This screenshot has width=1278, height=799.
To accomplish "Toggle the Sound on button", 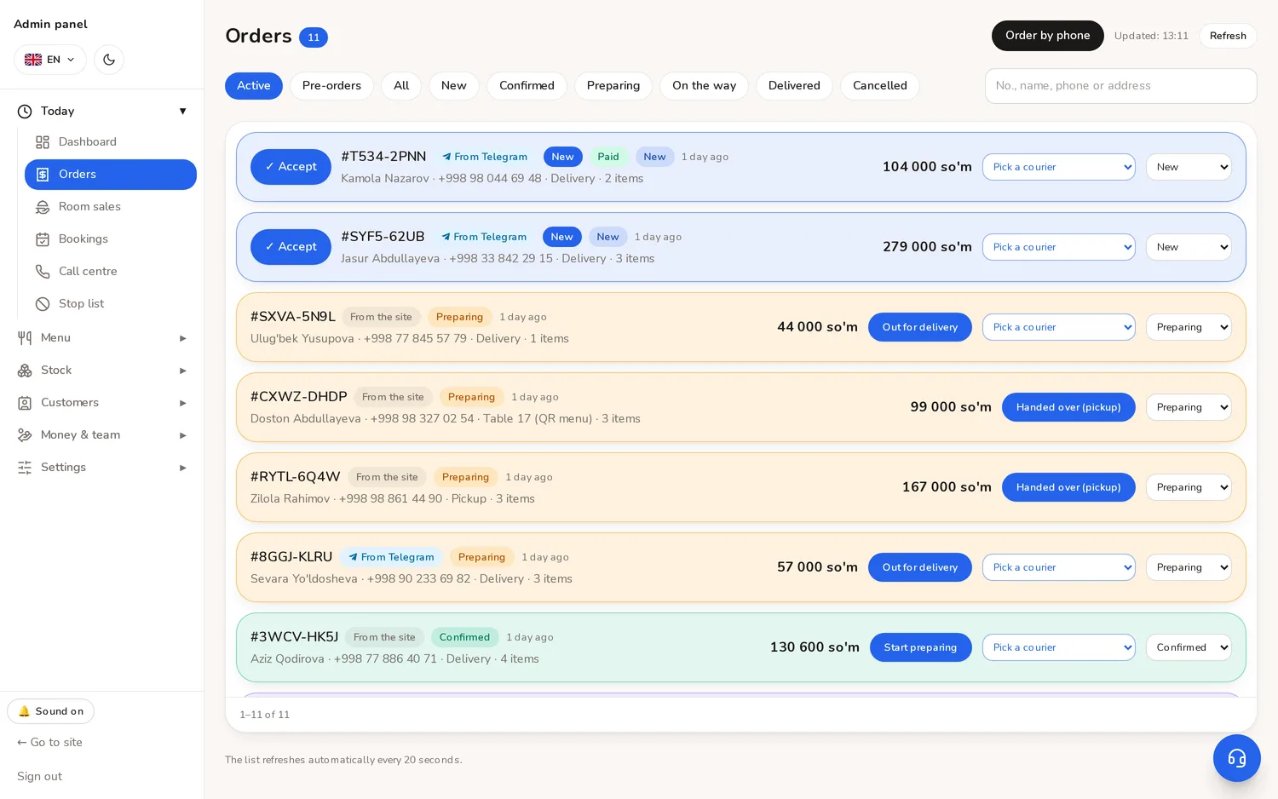I will 51,711.
